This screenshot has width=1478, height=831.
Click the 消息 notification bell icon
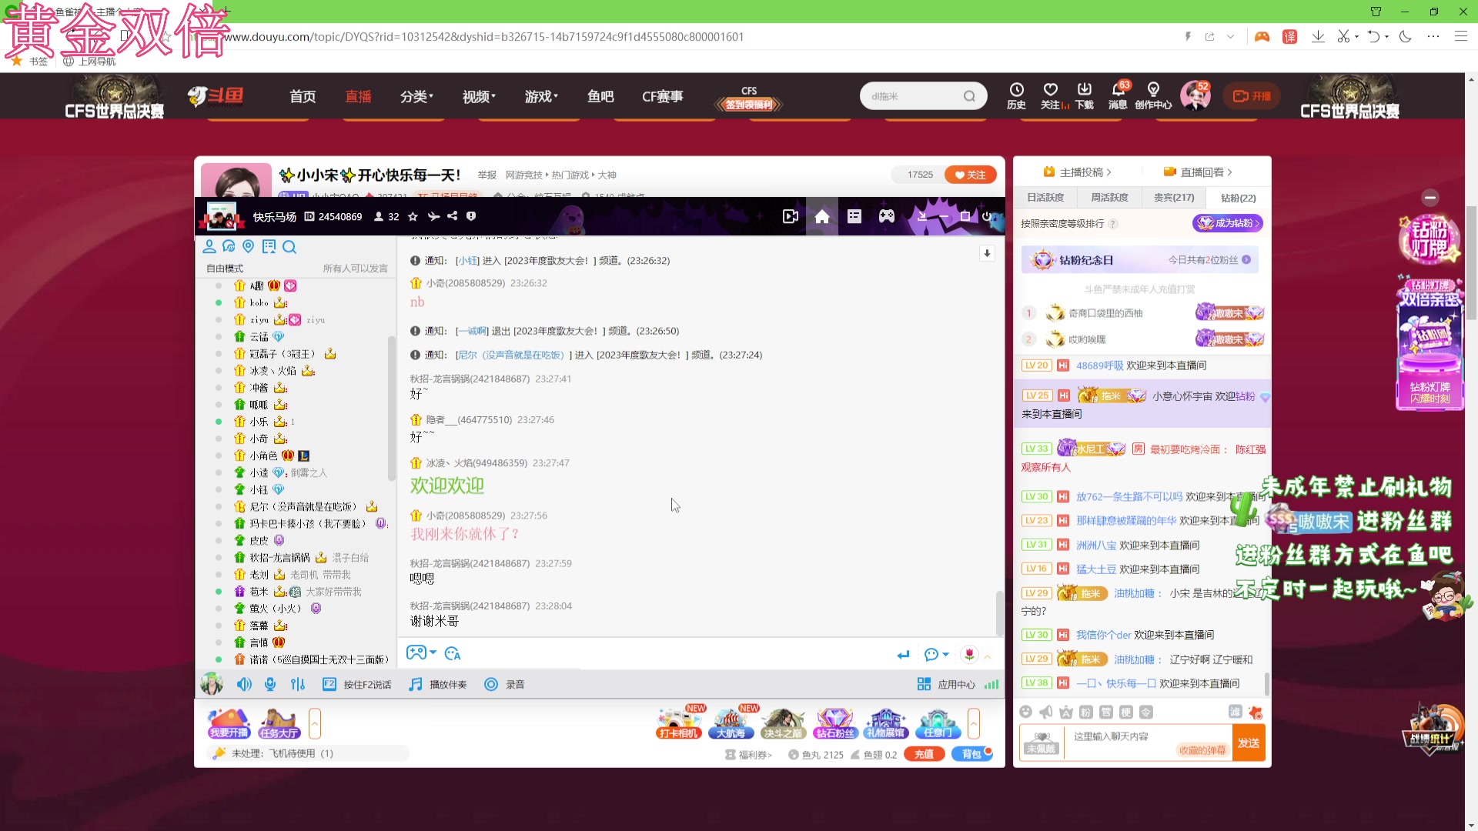(1119, 95)
